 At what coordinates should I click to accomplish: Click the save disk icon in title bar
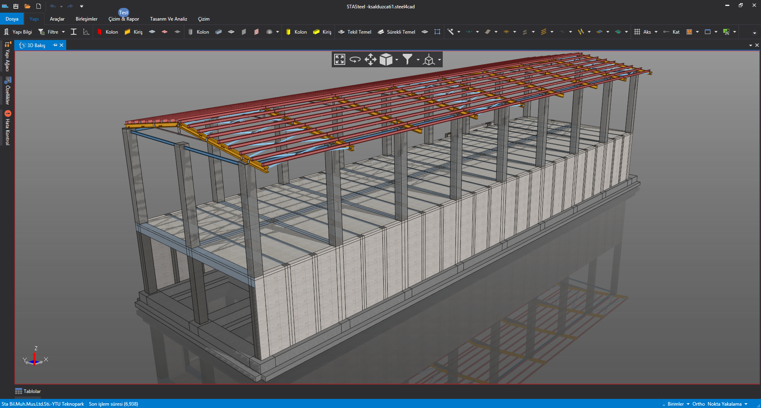[x=16, y=6]
